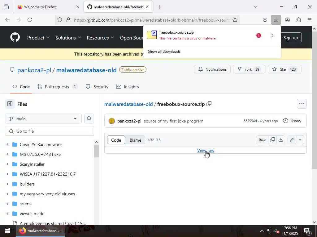Reload the current page
Image resolution: width=317 pixels, height=237 pixels.
(30, 20)
